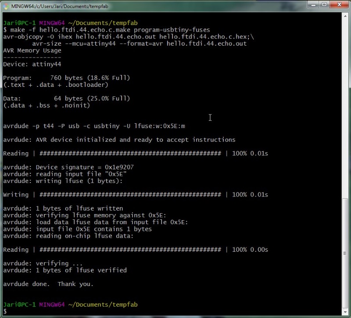Close the MINGW64 terminal window
The width and height of the screenshot is (351, 318).
tap(339, 5)
